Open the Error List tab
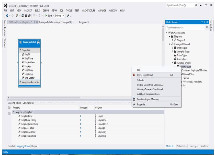The height and width of the screenshot is (155, 215). [12, 146]
